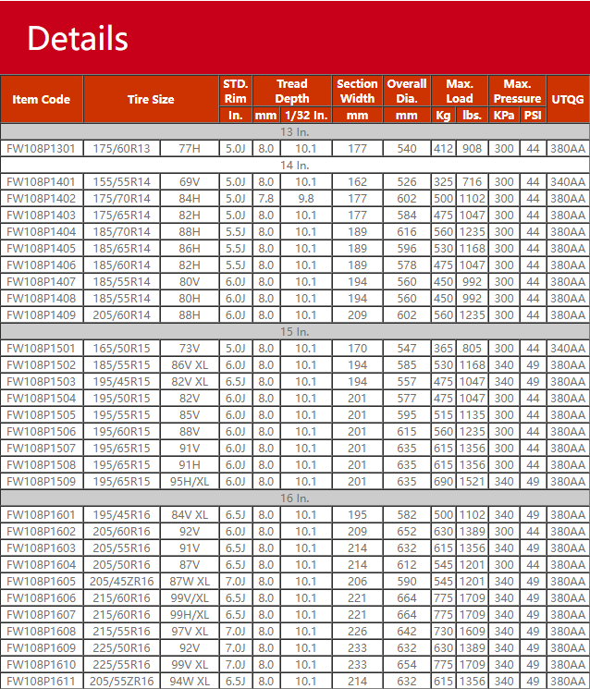Click the Item Code column header

tap(42, 99)
